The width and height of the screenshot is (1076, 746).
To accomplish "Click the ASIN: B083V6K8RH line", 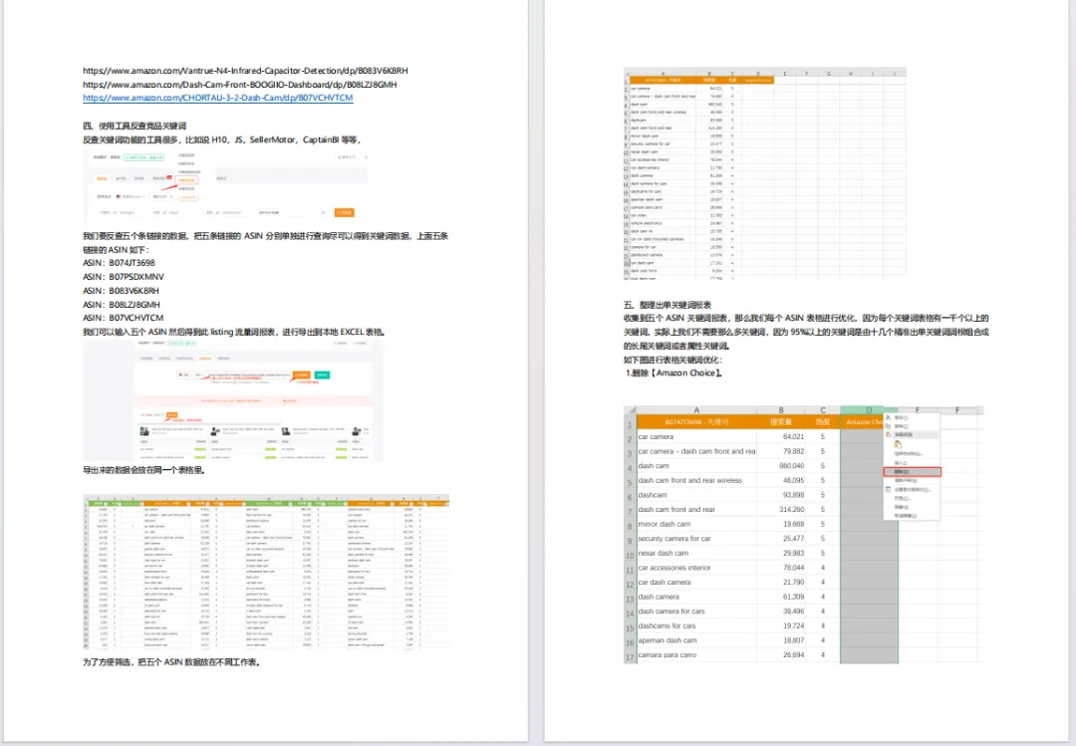I will (x=121, y=290).
